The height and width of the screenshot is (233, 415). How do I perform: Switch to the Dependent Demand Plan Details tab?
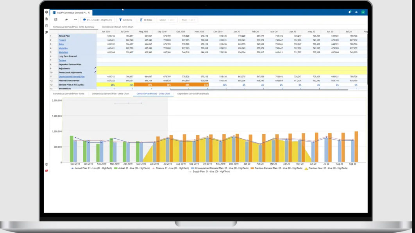[x=194, y=94]
